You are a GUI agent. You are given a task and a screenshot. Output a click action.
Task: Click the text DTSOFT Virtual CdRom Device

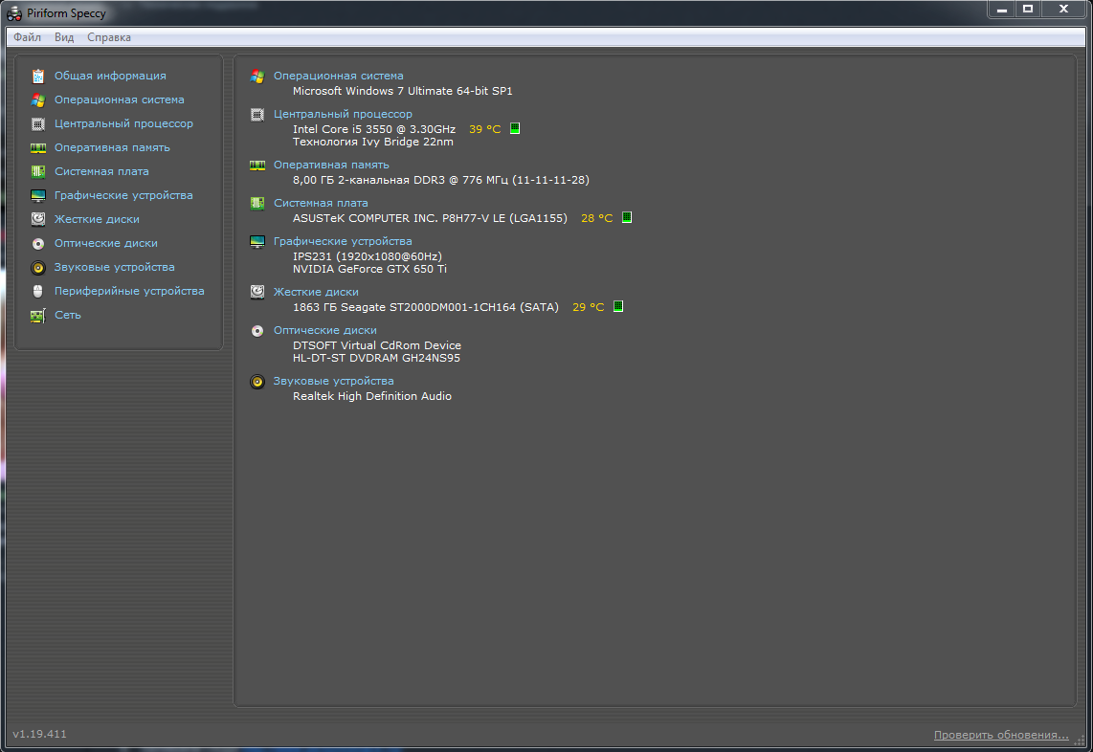376,345
